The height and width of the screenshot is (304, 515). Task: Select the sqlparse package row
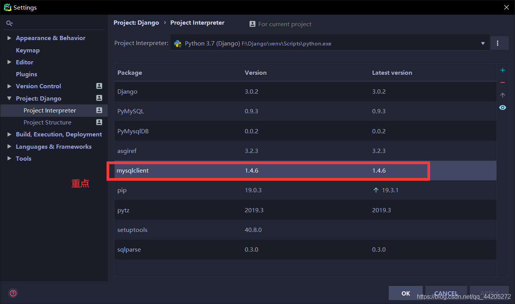[305, 249]
